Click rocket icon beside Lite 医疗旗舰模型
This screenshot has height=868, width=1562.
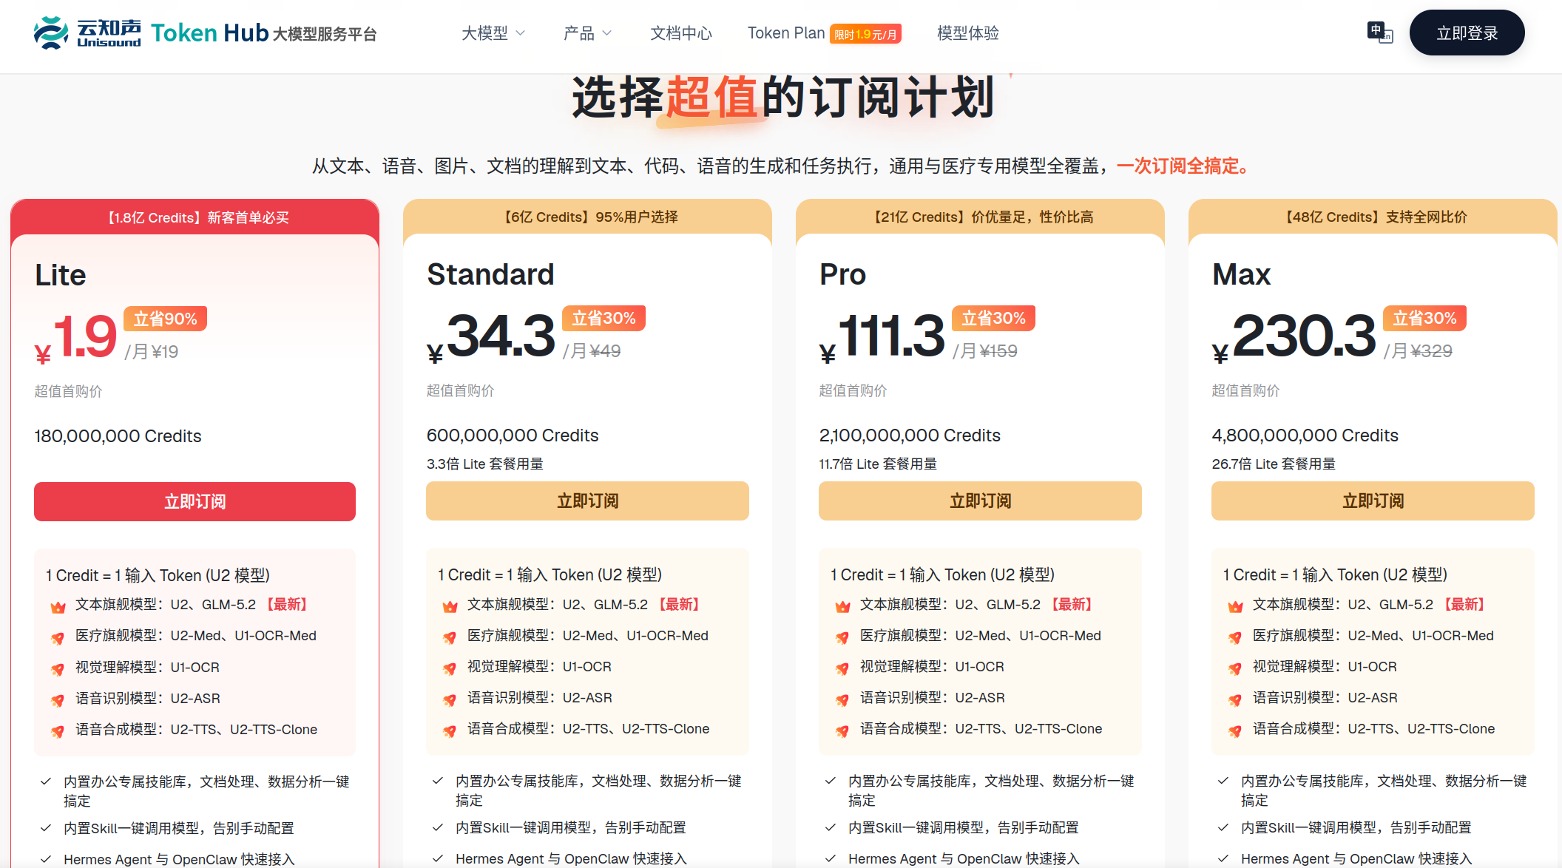point(58,638)
